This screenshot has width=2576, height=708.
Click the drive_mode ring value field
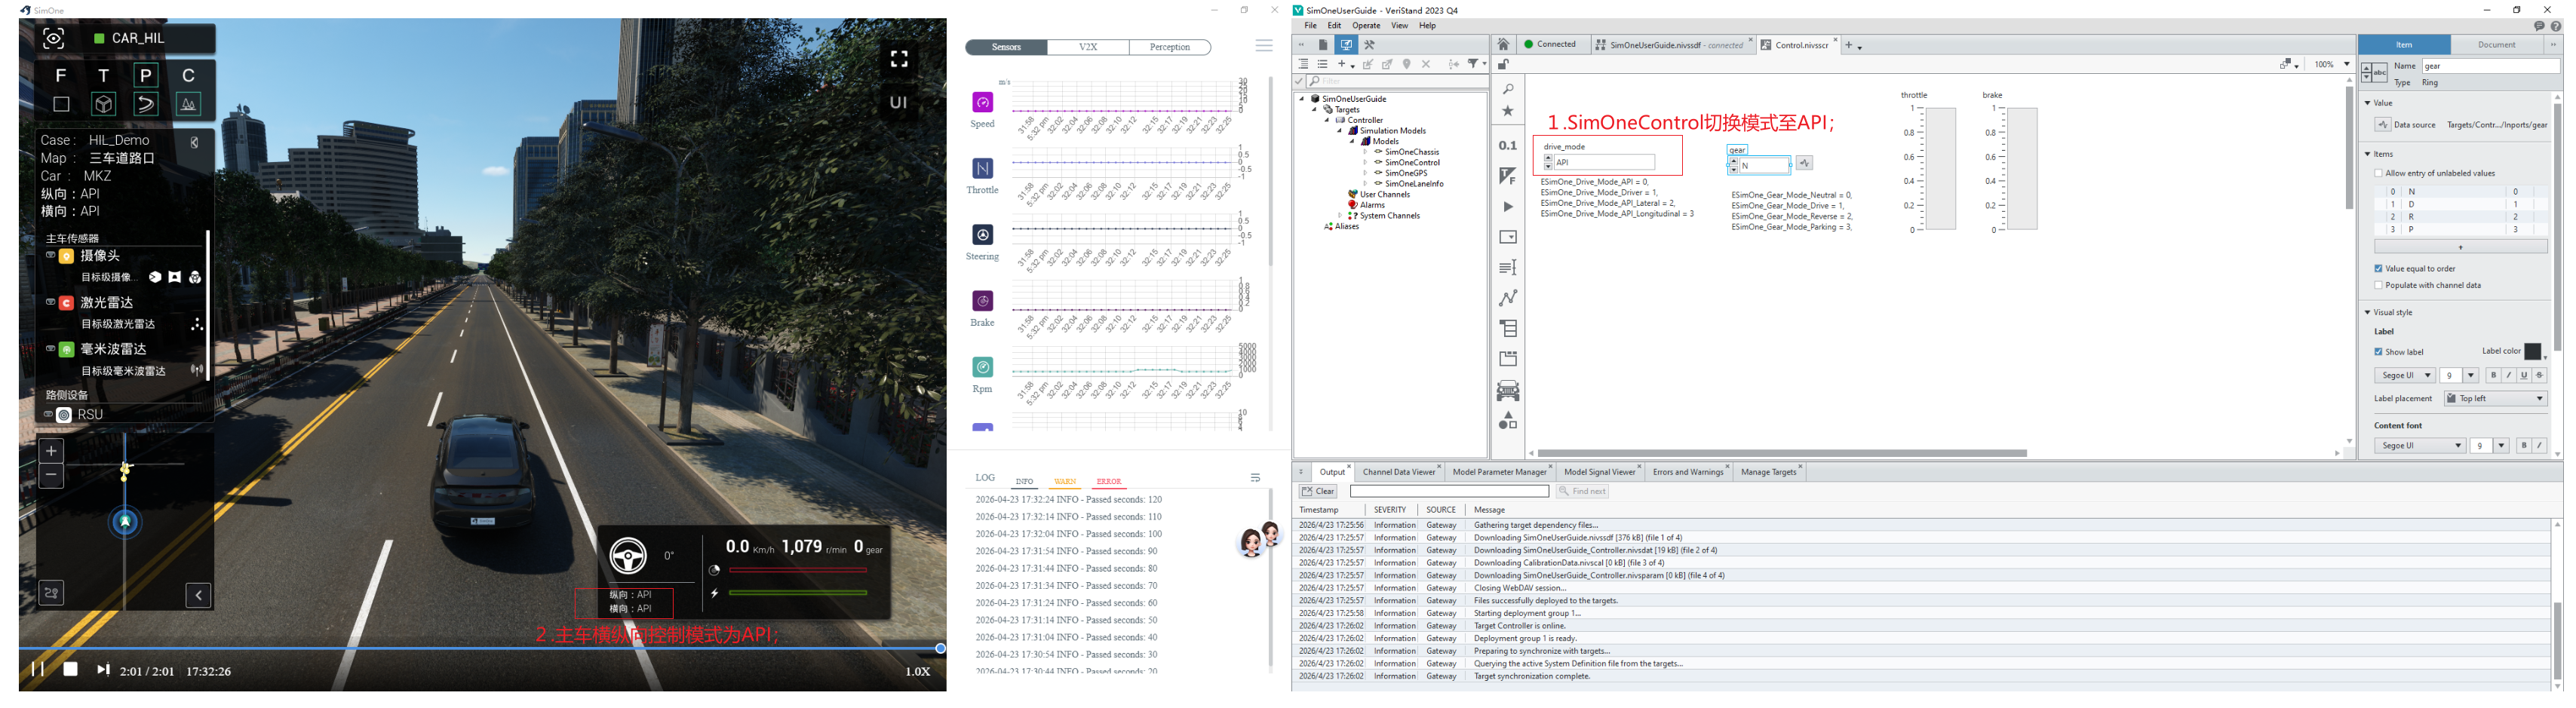(x=1604, y=162)
